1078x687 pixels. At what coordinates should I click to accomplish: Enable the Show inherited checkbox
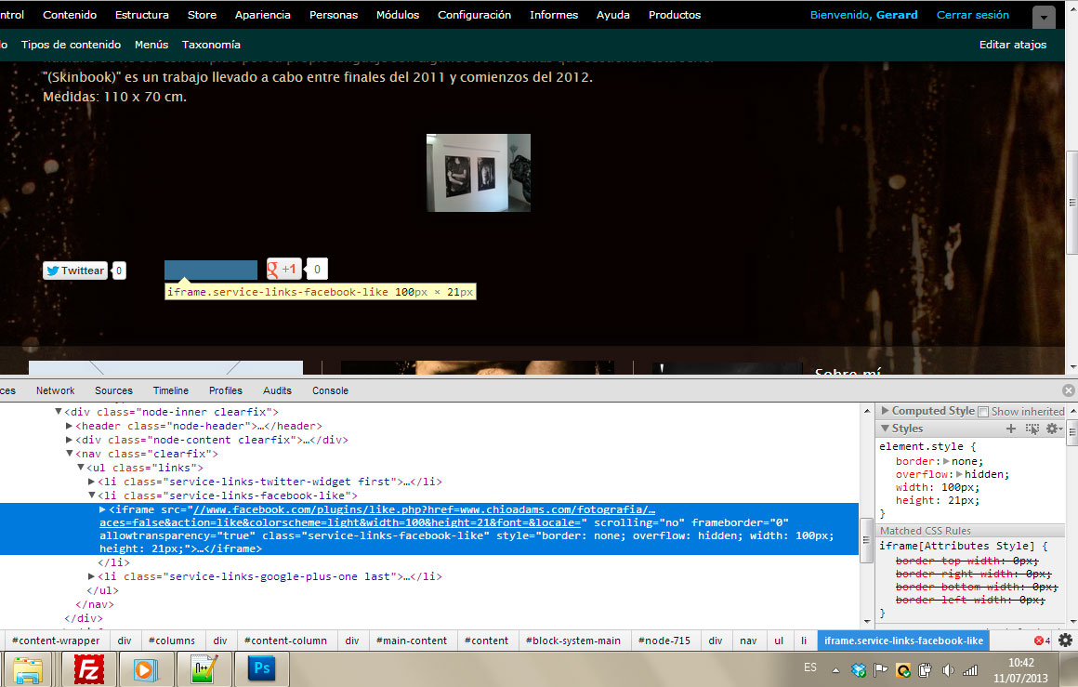[983, 412]
